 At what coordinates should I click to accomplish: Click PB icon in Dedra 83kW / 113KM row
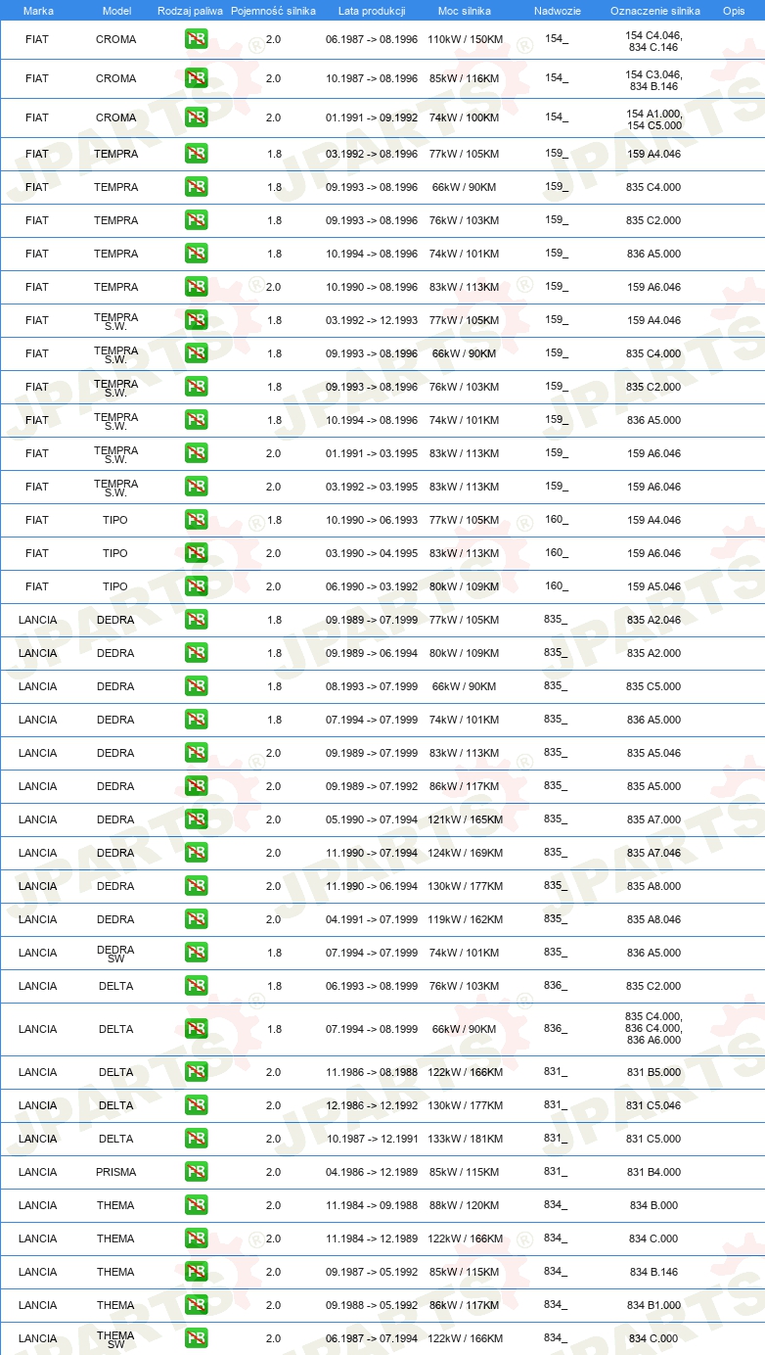tap(197, 753)
